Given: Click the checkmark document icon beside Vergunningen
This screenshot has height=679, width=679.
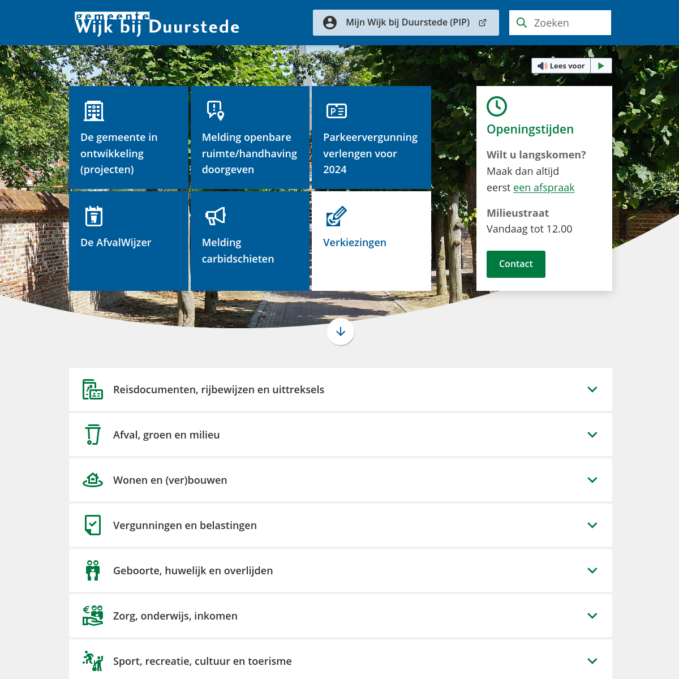Looking at the screenshot, I should click(93, 525).
